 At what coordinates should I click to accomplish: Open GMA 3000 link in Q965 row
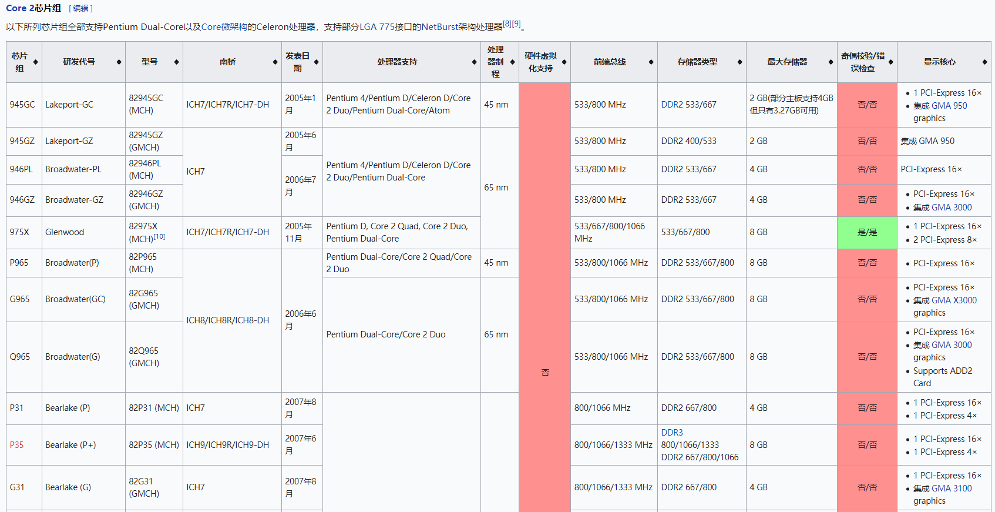point(952,345)
